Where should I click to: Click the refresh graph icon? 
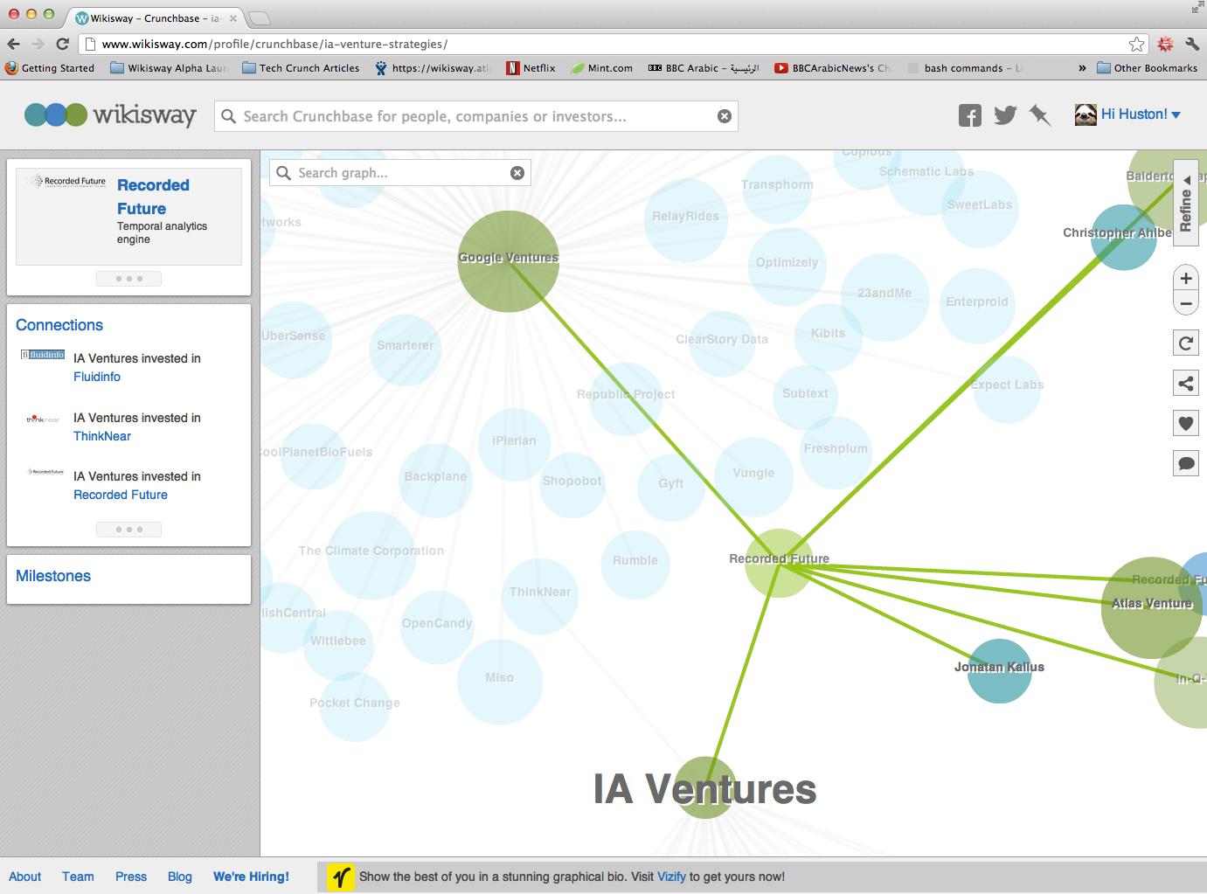click(1186, 343)
